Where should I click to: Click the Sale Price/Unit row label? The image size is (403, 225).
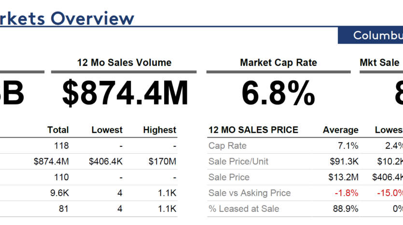click(x=238, y=161)
